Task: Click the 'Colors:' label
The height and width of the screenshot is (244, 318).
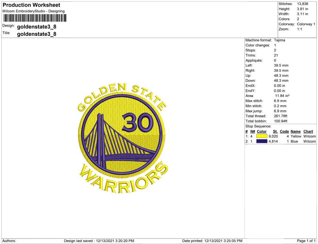Action: click(284, 19)
